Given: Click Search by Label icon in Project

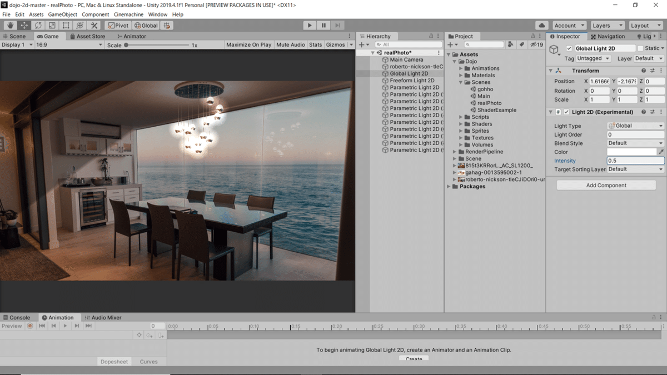Looking at the screenshot, I should [x=522, y=44].
